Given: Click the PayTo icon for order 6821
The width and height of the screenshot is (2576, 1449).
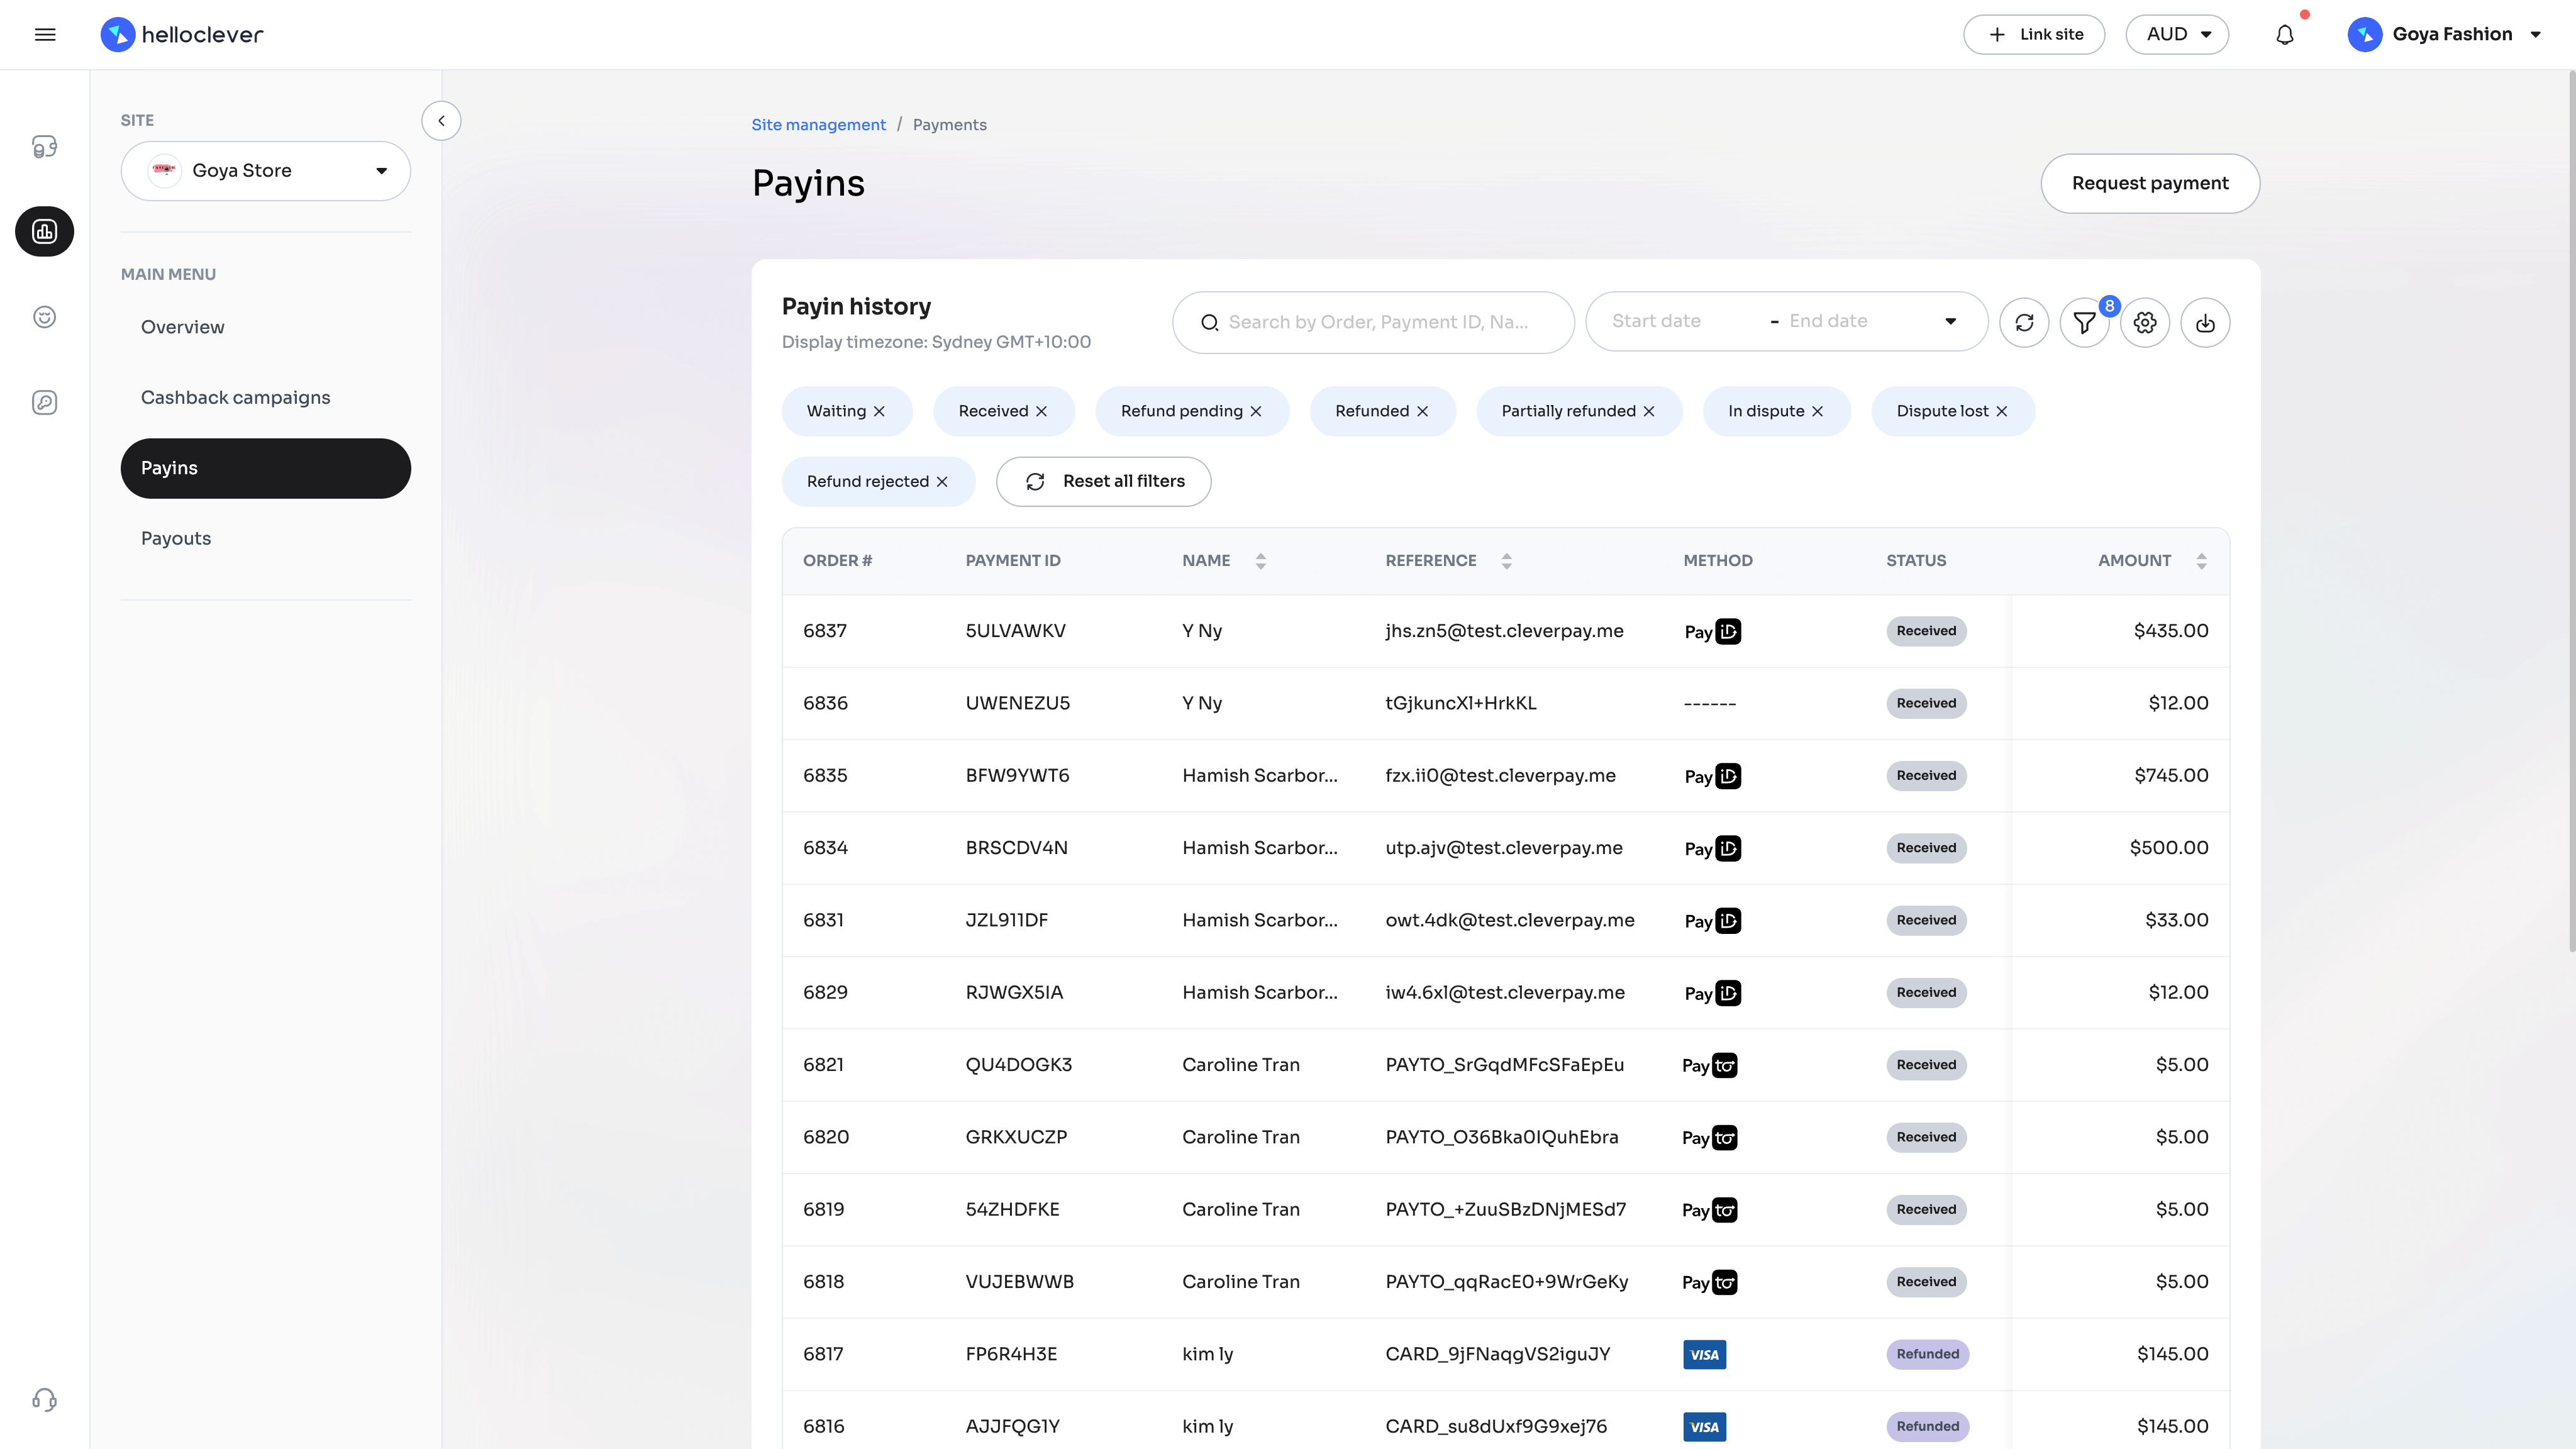Looking at the screenshot, I should pos(1710,1066).
